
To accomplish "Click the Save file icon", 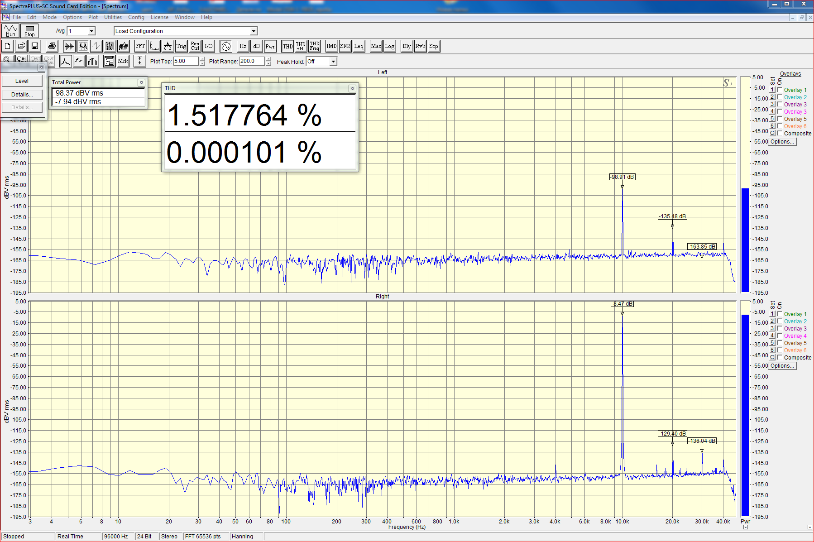I will [x=35, y=46].
